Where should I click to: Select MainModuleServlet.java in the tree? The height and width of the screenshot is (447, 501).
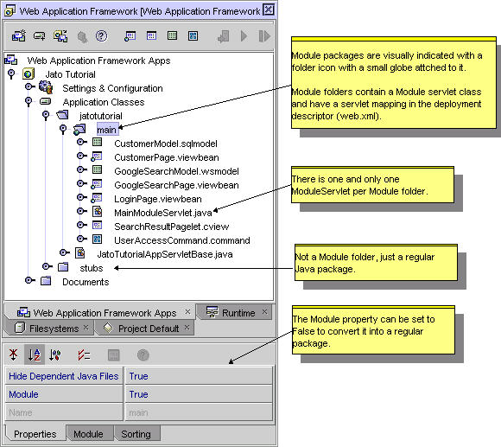coord(163,213)
